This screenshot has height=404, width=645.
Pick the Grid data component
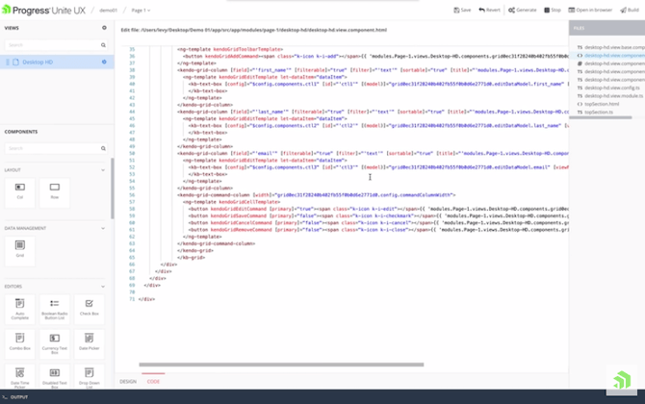(20, 250)
